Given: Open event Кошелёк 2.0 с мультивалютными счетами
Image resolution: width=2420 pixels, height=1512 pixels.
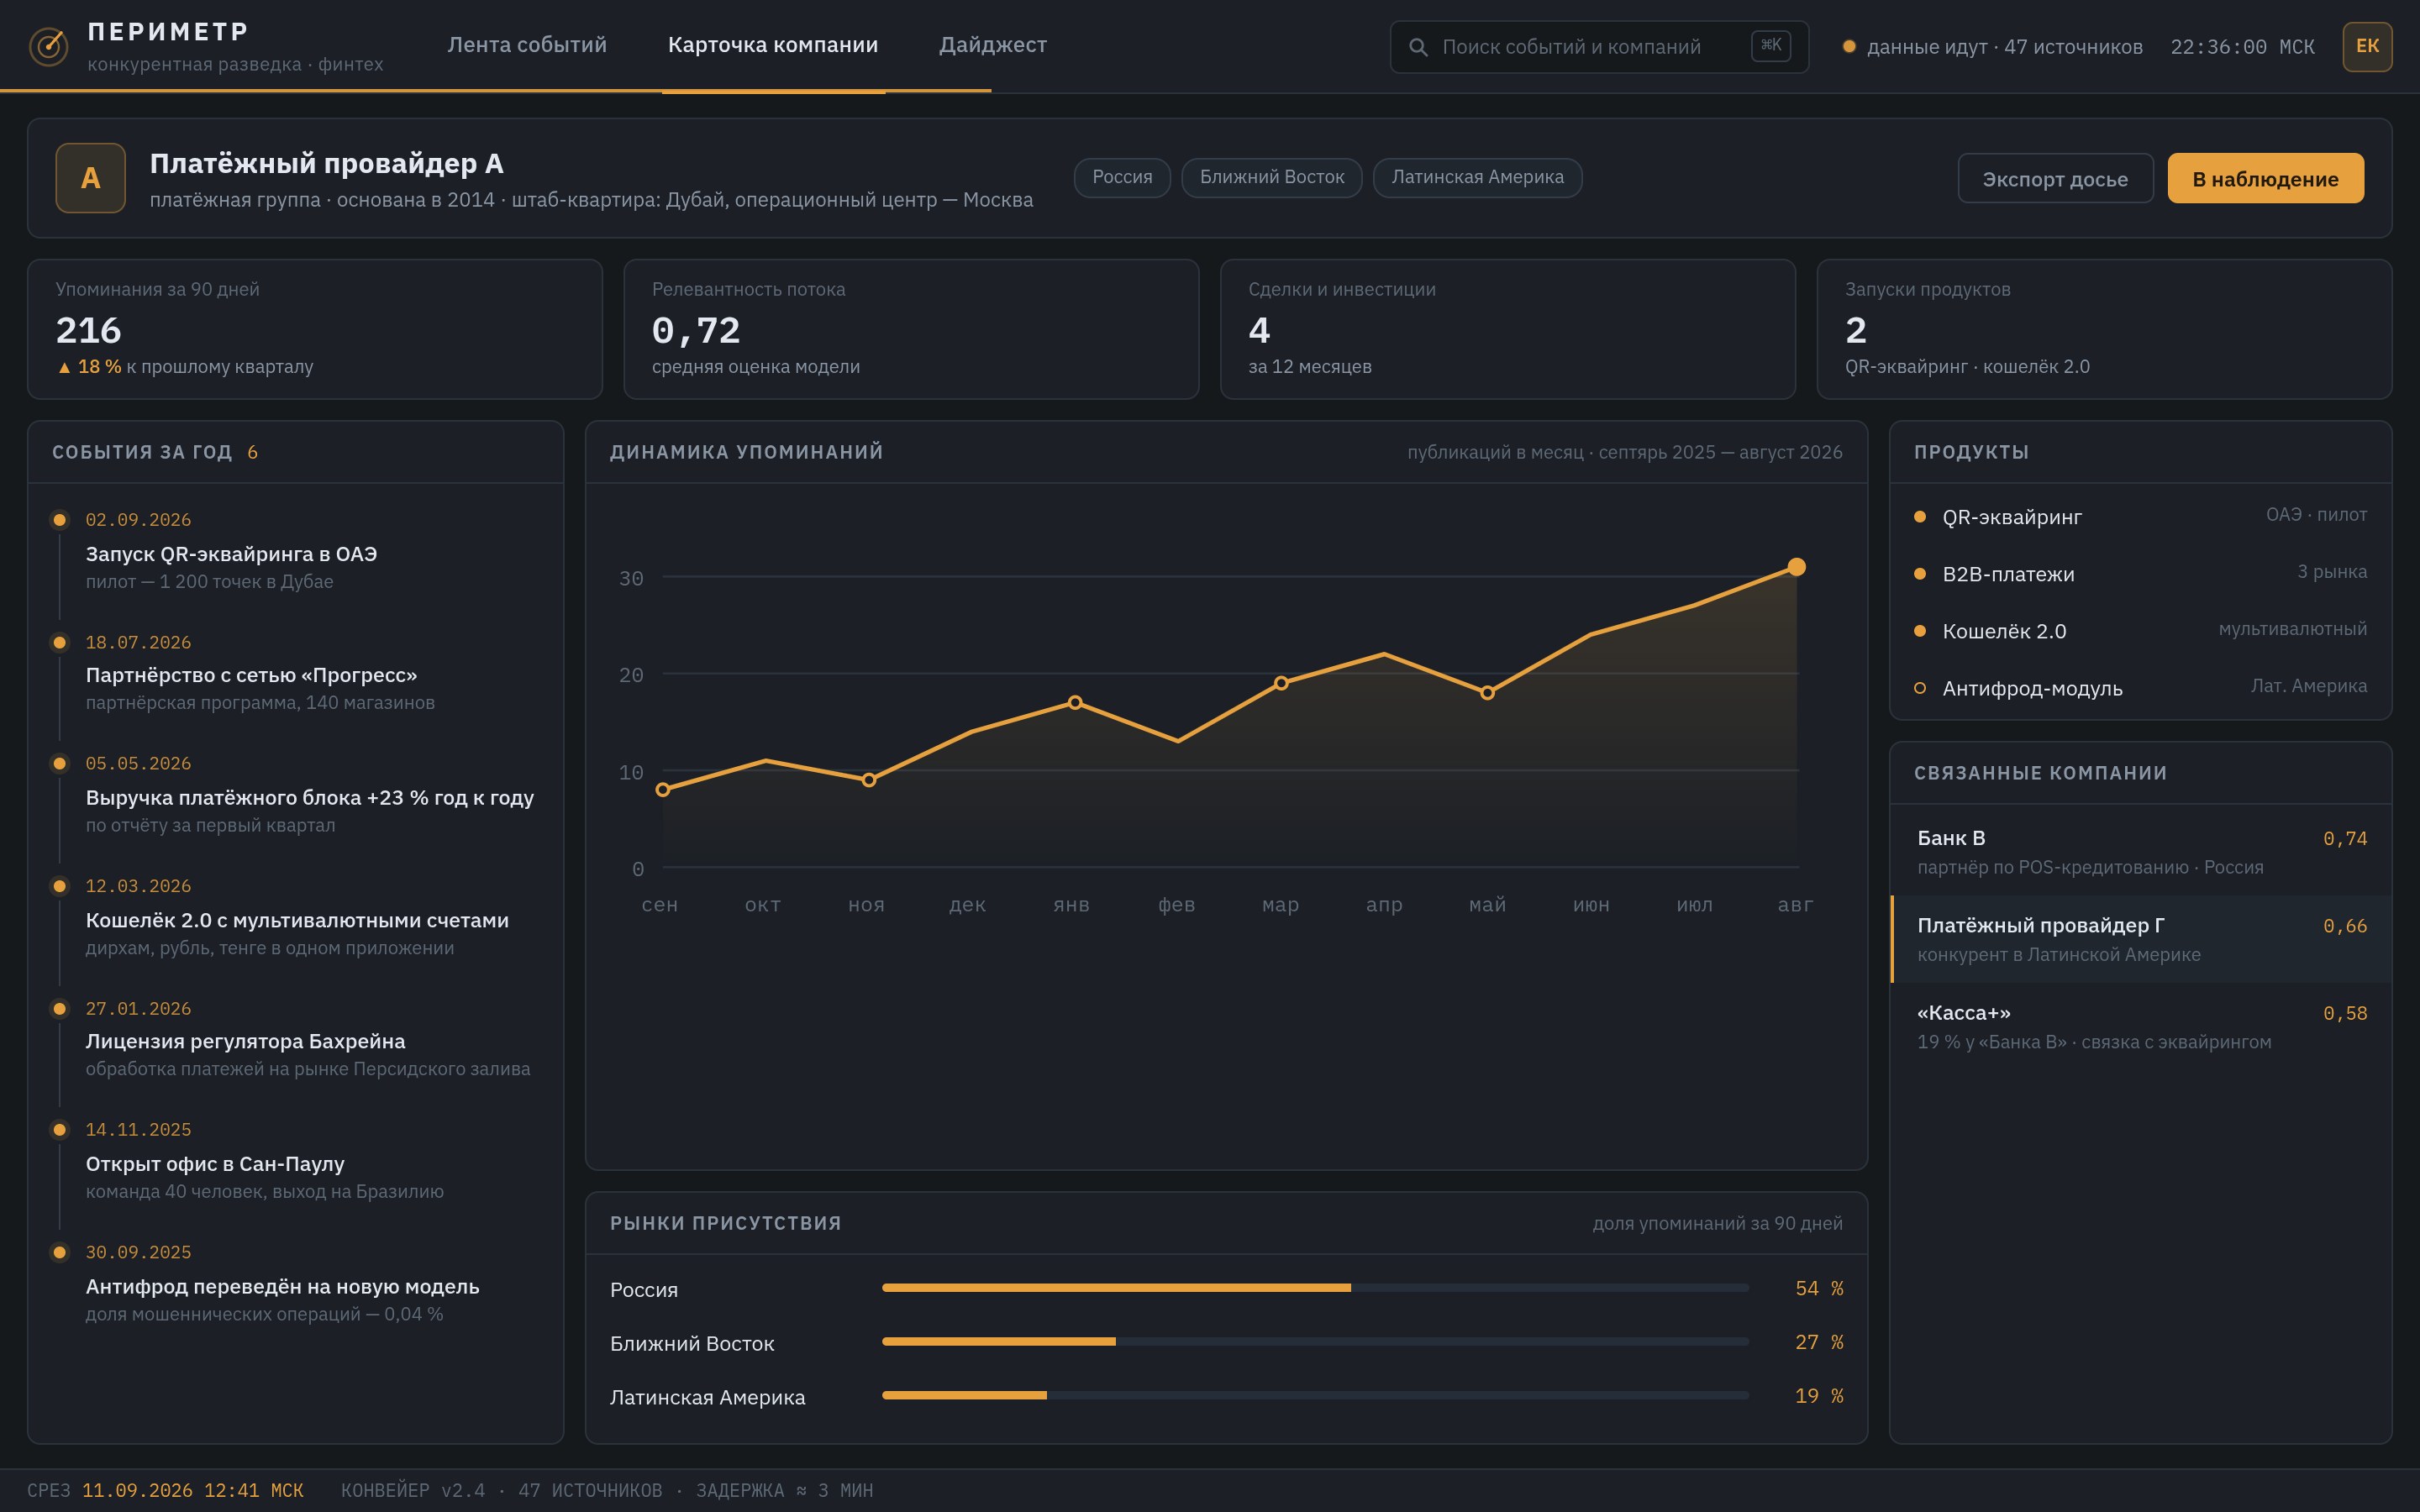Looking at the screenshot, I should tap(297, 920).
